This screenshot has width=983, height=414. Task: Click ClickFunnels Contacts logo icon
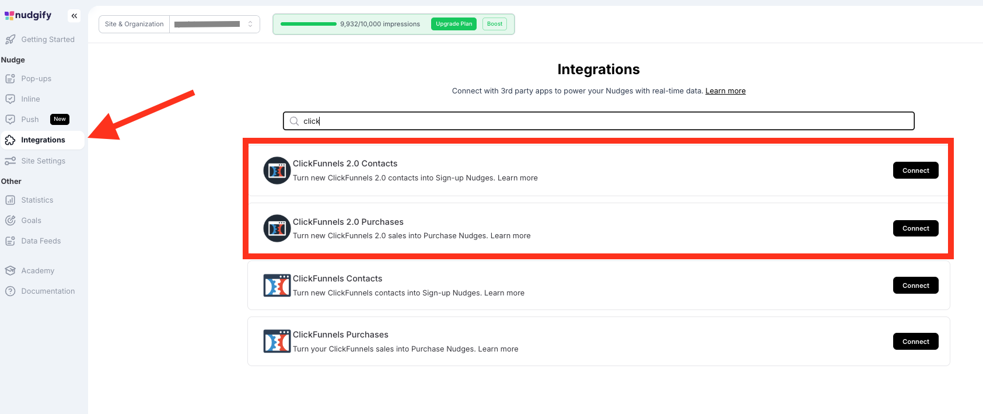pos(277,286)
